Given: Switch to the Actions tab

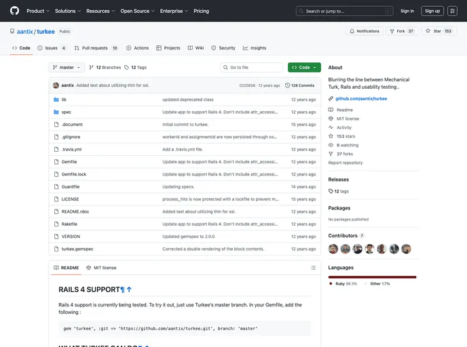Looking at the screenshot, I should pos(137,48).
